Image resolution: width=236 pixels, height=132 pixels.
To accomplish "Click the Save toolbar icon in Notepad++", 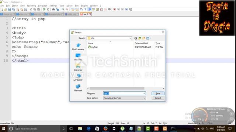I will [x=10, y=9].
